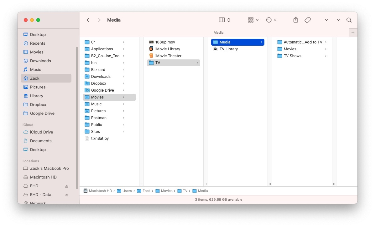Click the first column's resize handle
Viewport: 375px width, 227px height.
point(141,184)
